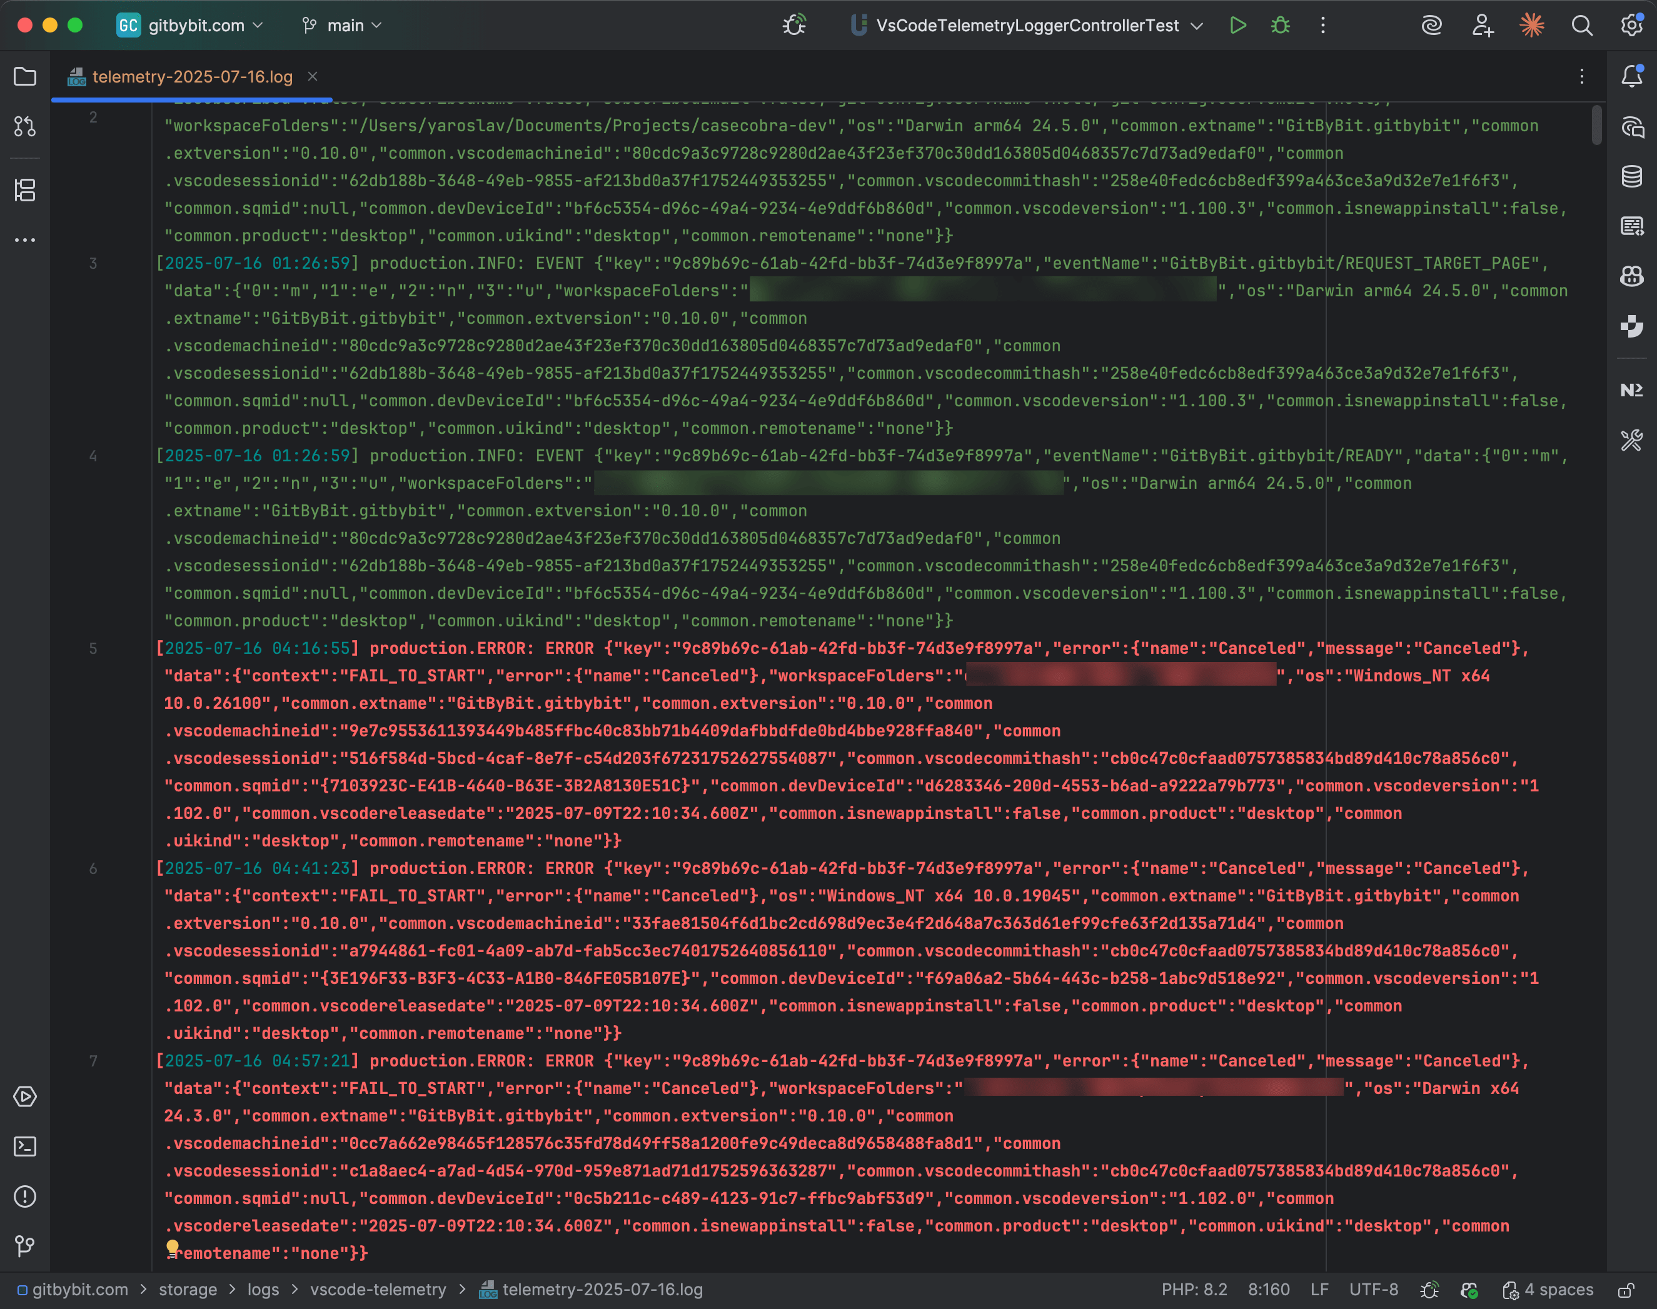The height and width of the screenshot is (1309, 1657).
Task: Close the telemetry-2025-07-16.log tab
Action: 313,77
